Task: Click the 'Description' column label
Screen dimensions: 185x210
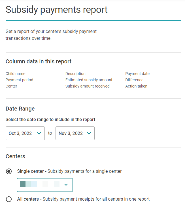Action: pos(75,74)
